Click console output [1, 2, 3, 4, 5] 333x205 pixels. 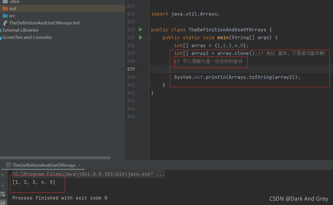point(34,182)
